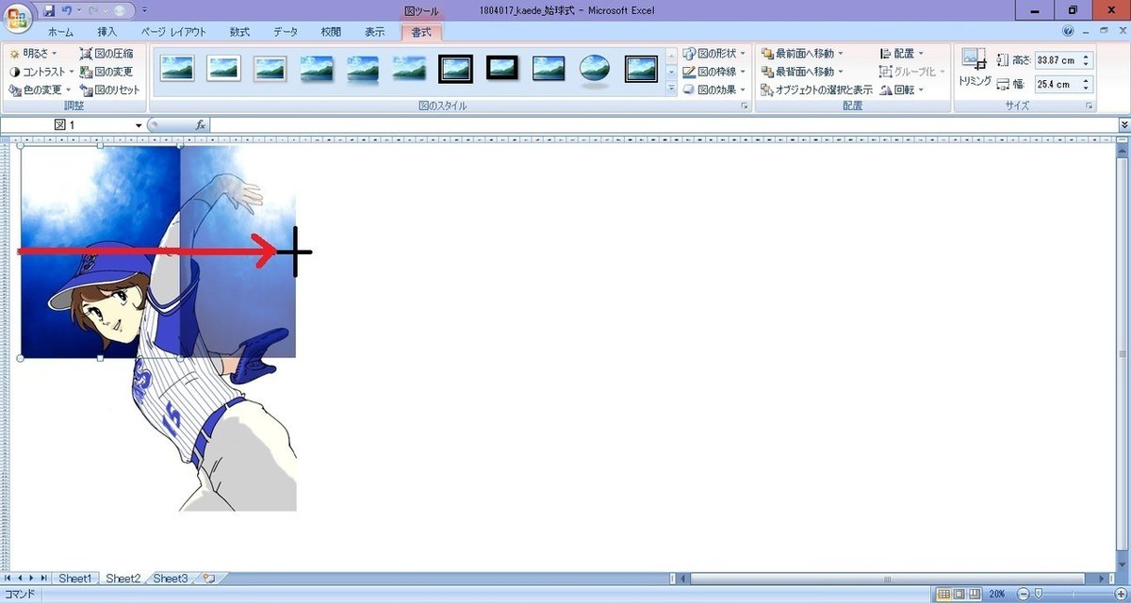Select the Sheet2 tab
Screen dimensions: 1131x603
[x=123, y=579]
